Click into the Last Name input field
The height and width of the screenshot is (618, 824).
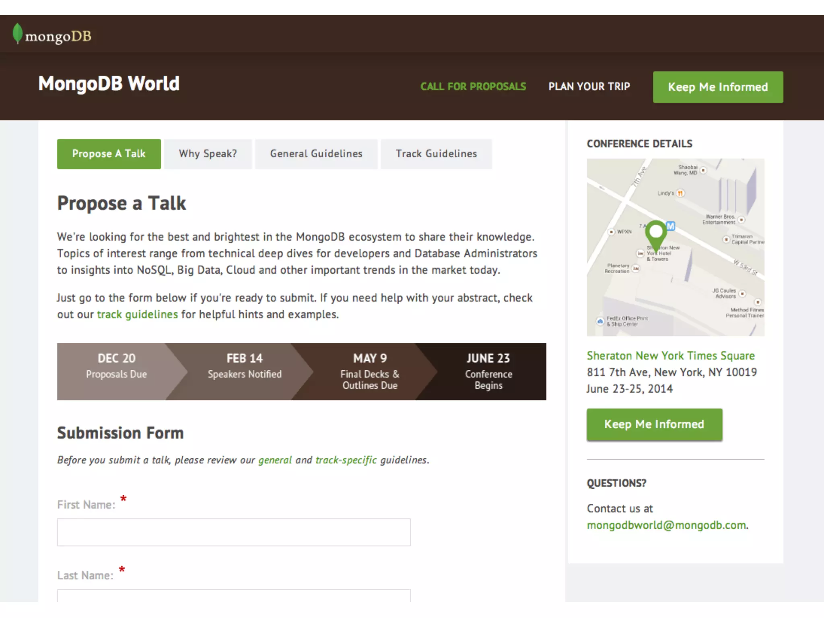234,595
